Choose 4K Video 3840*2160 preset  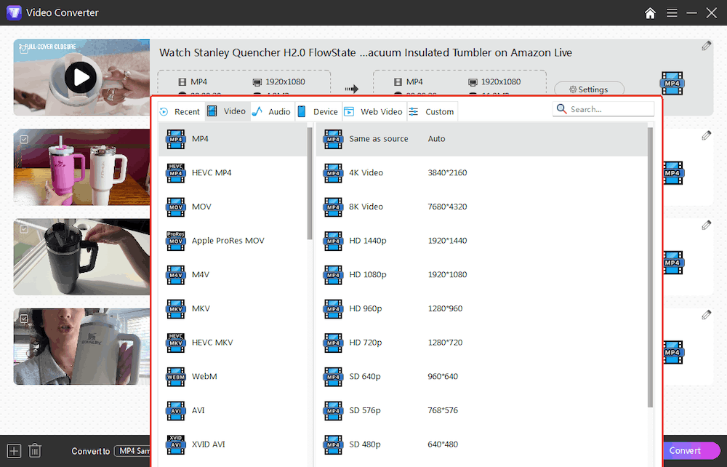[x=482, y=172]
